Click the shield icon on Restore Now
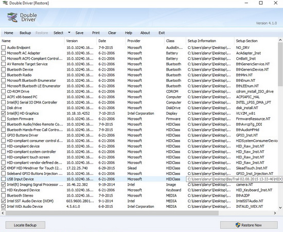Screen dimensions: 283x232 point(238,225)
